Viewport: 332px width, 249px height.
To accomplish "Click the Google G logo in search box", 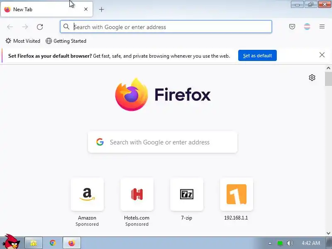I will (x=100, y=142).
